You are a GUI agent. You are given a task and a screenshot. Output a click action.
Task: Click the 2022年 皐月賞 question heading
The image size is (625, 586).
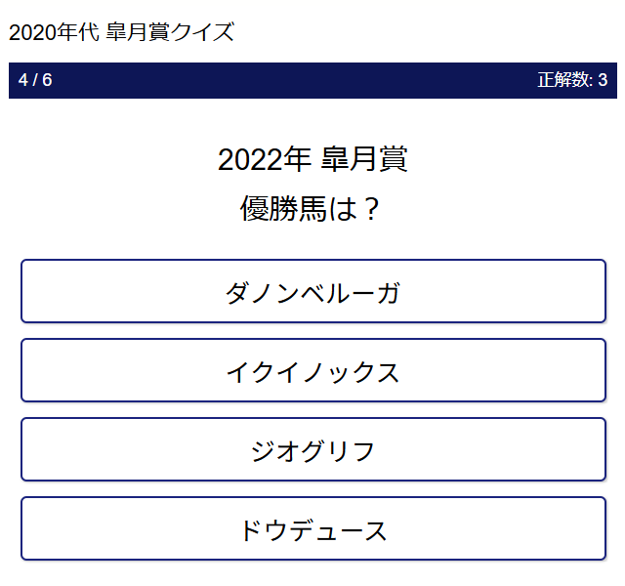(312, 159)
